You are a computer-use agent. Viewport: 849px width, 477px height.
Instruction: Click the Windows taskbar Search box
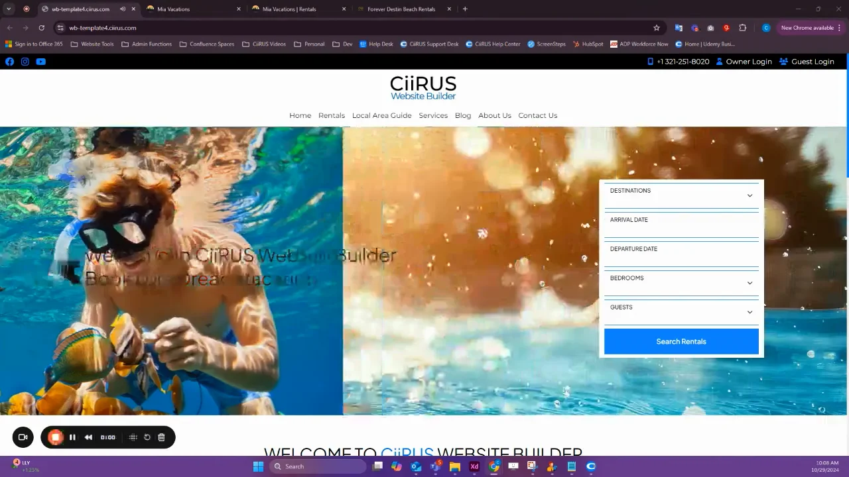click(318, 466)
